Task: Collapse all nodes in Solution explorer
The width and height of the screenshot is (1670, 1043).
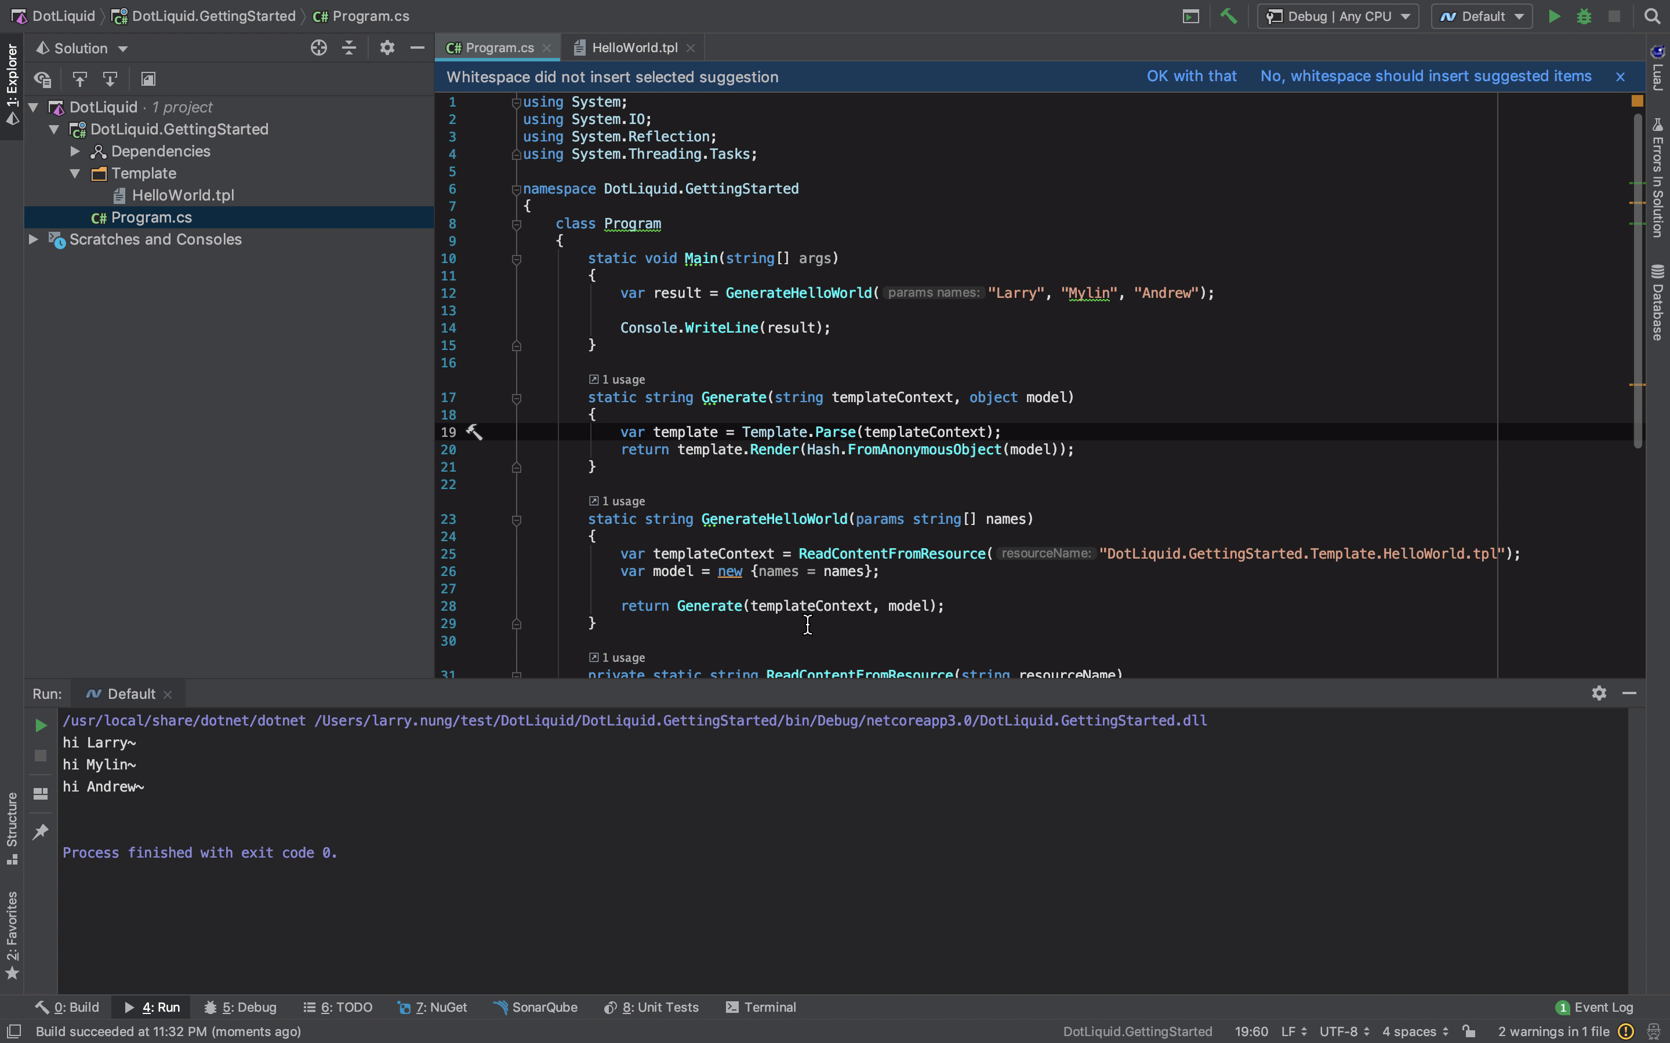Action: 349,48
